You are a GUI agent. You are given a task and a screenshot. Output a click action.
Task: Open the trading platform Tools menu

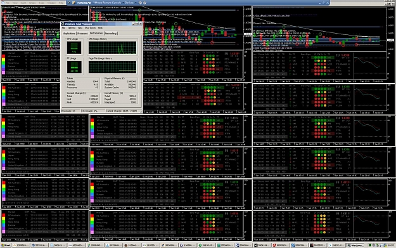[x=41, y=3]
